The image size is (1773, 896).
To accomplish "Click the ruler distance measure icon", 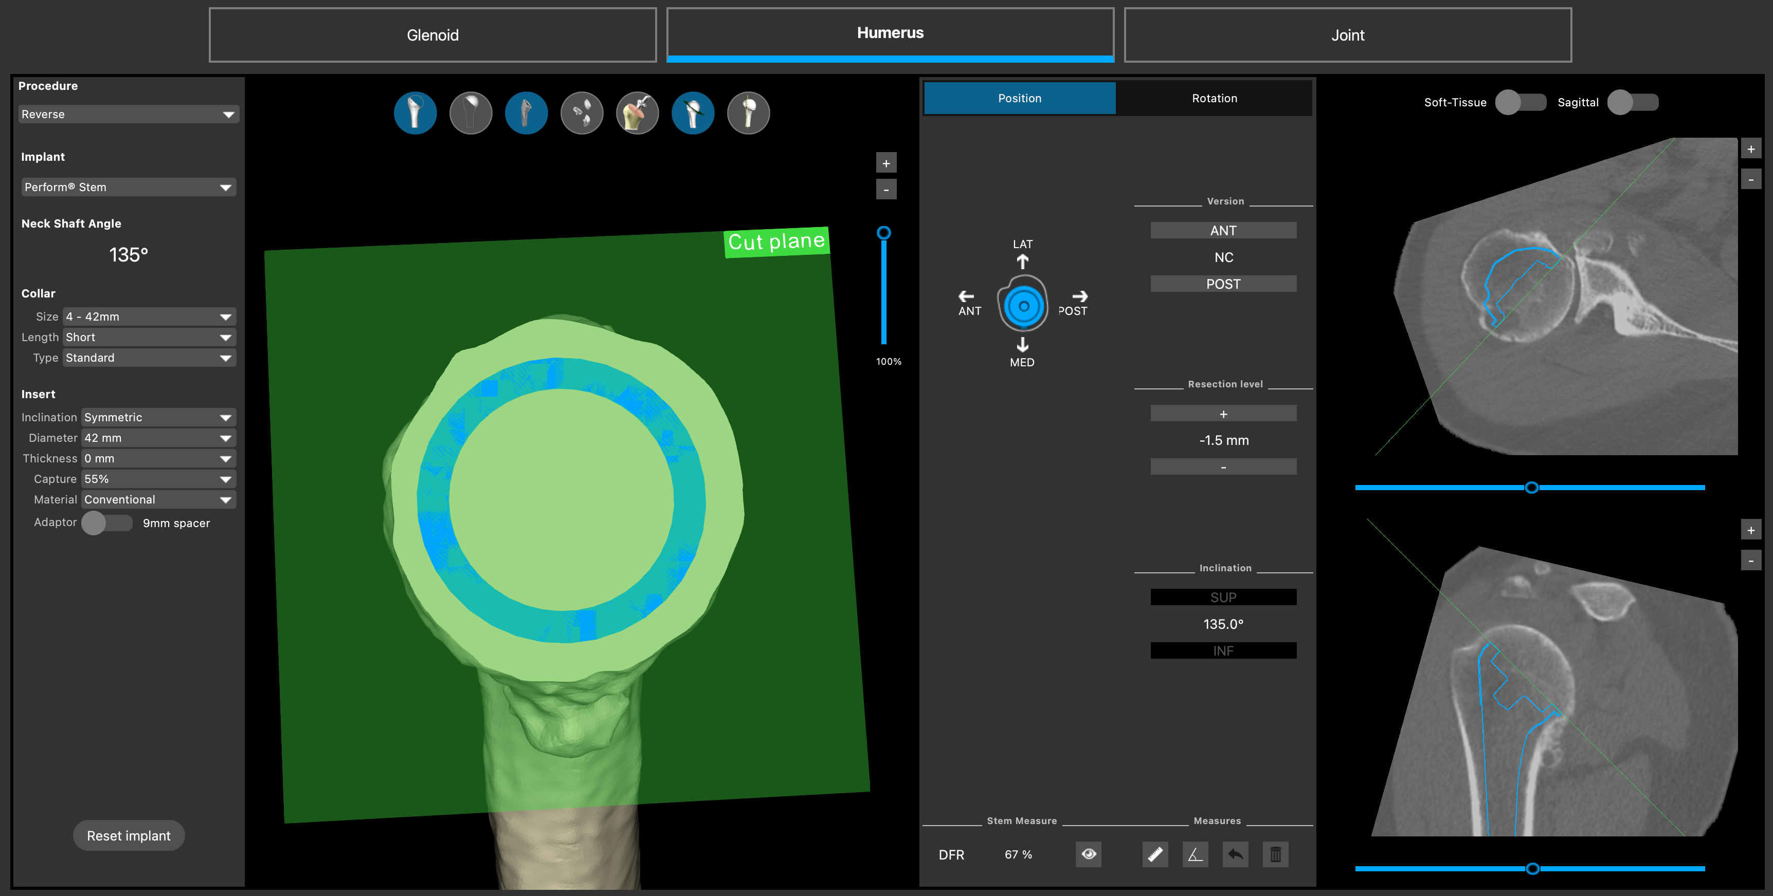I will click(x=1154, y=854).
